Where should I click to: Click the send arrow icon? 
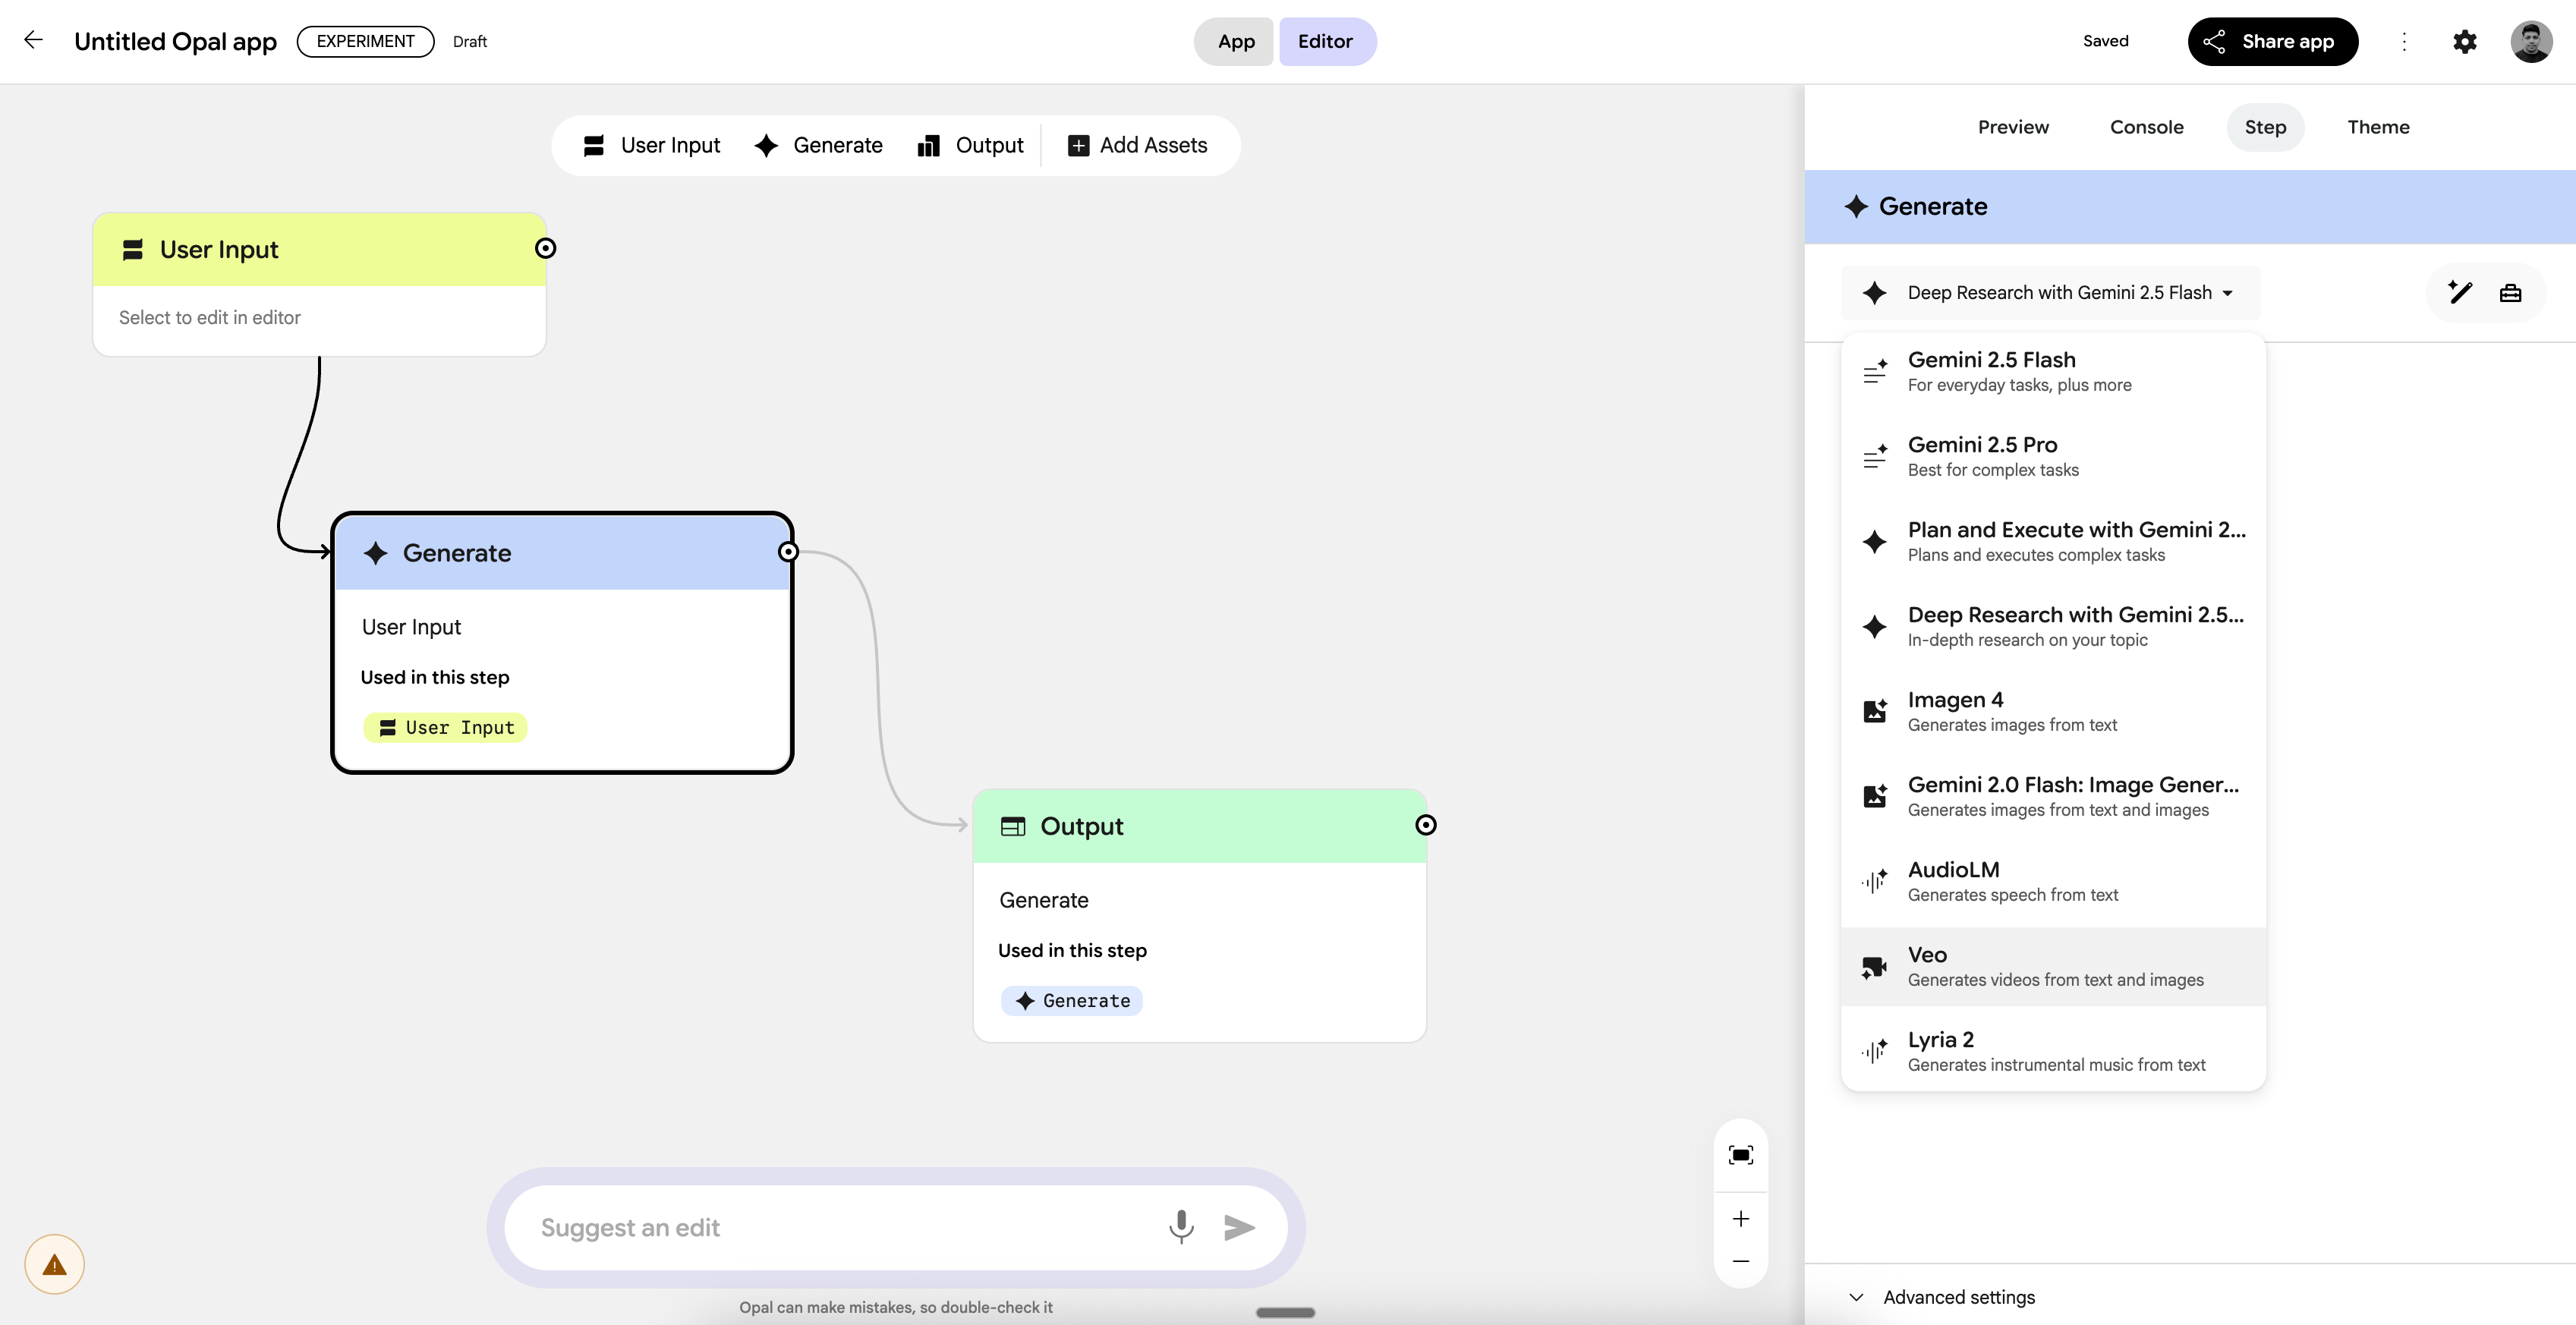point(1239,1227)
